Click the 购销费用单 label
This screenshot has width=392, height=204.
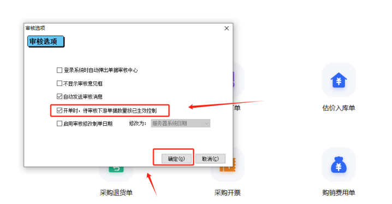pos(338,193)
